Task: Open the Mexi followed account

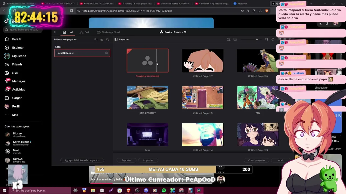Action: tap(13, 152)
